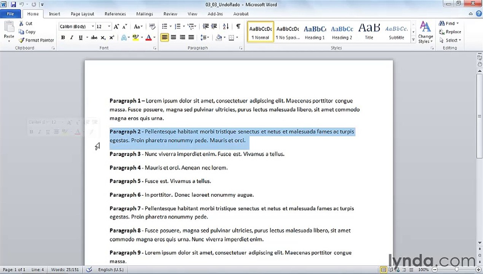The height and width of the screenshot is (274, 483).
Task: Center align the paragraph
Action: click(x=173, y=37)
